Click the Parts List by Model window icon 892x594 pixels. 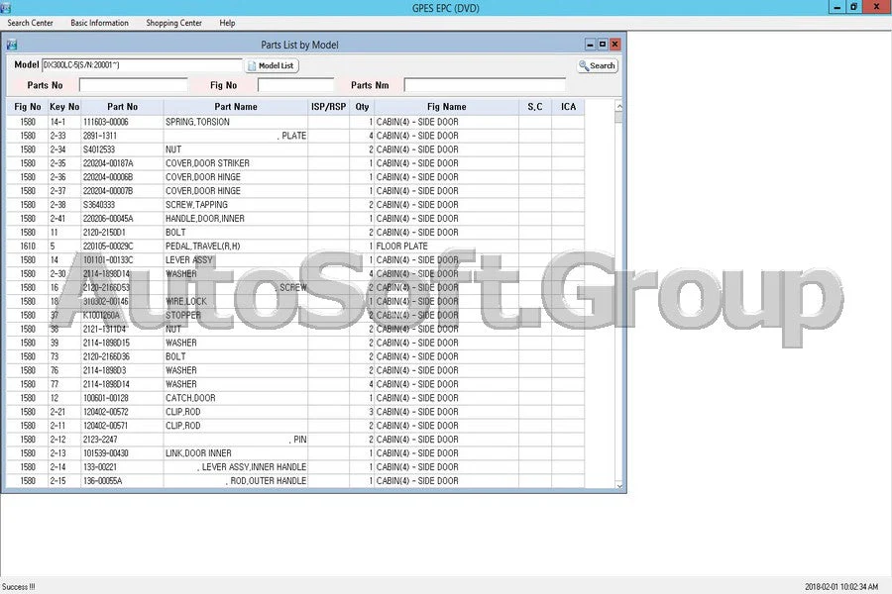12,45
